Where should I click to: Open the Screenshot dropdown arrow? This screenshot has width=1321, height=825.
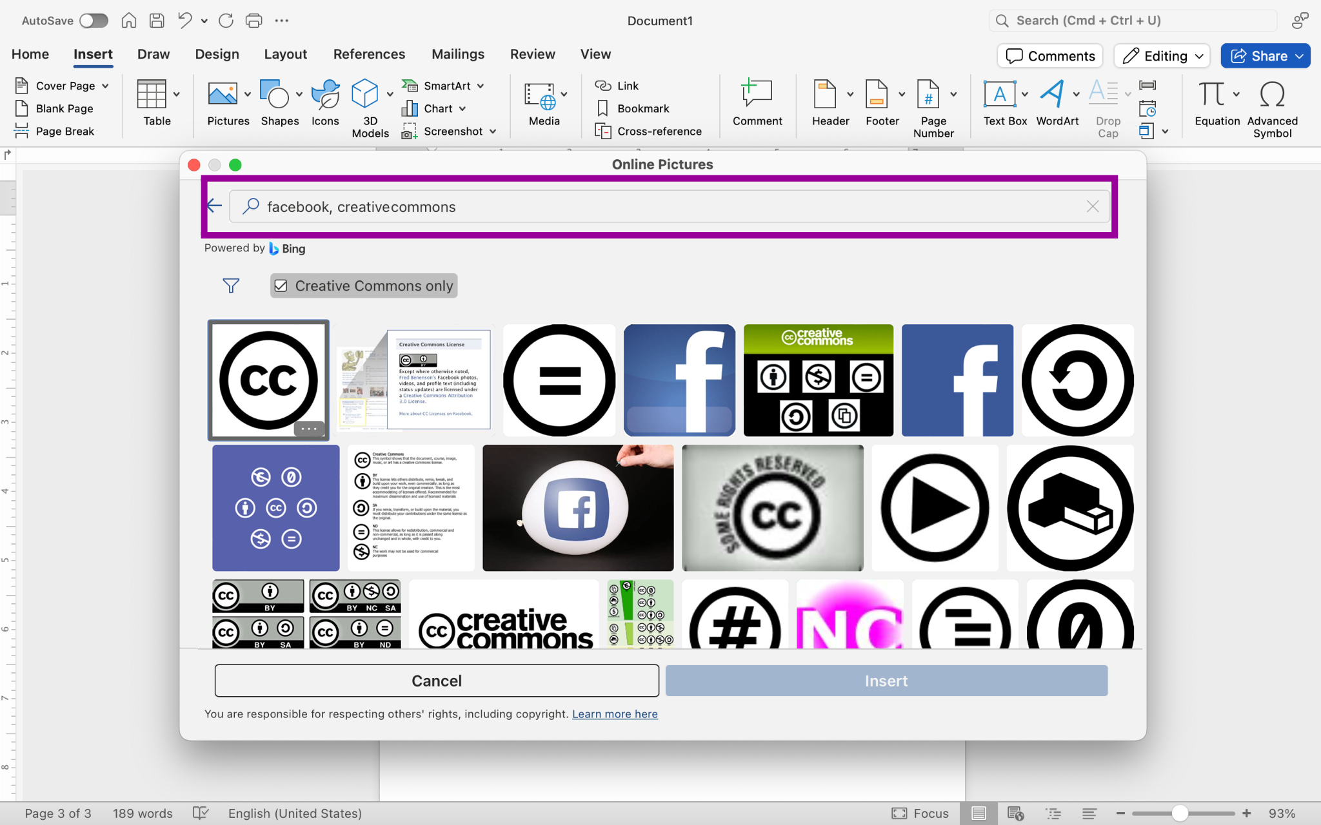pos(493,131)
